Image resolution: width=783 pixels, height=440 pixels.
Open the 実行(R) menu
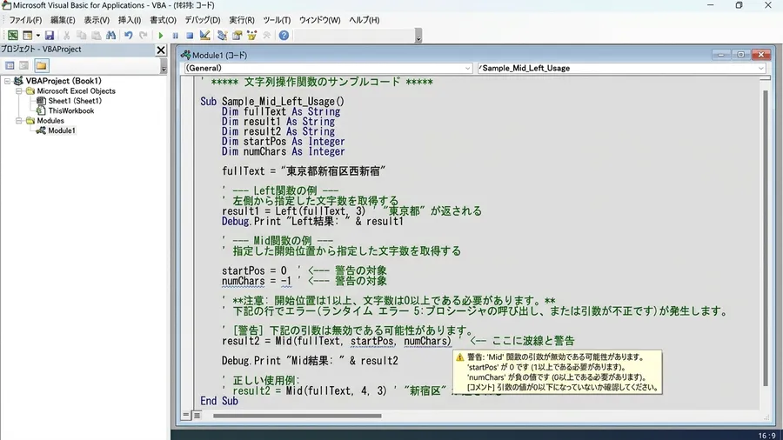point(242,20)
